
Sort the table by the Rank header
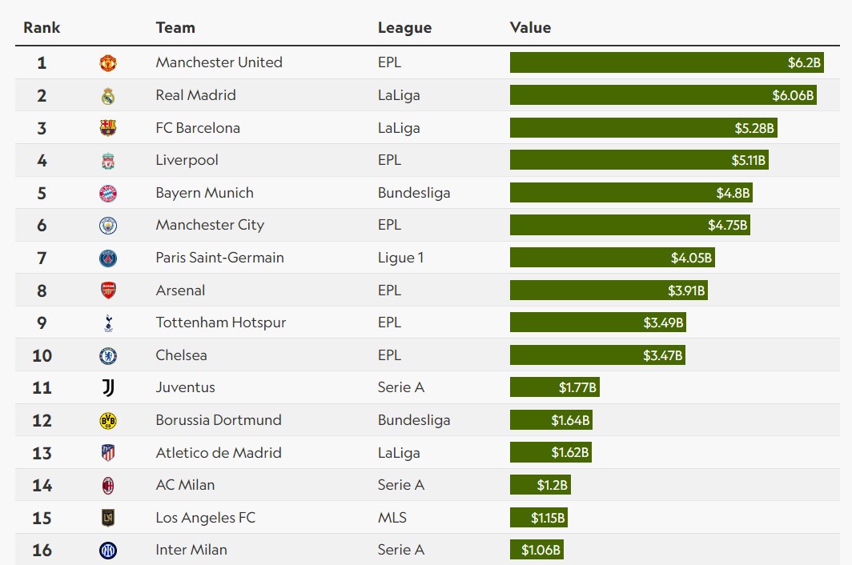[42, 28]
